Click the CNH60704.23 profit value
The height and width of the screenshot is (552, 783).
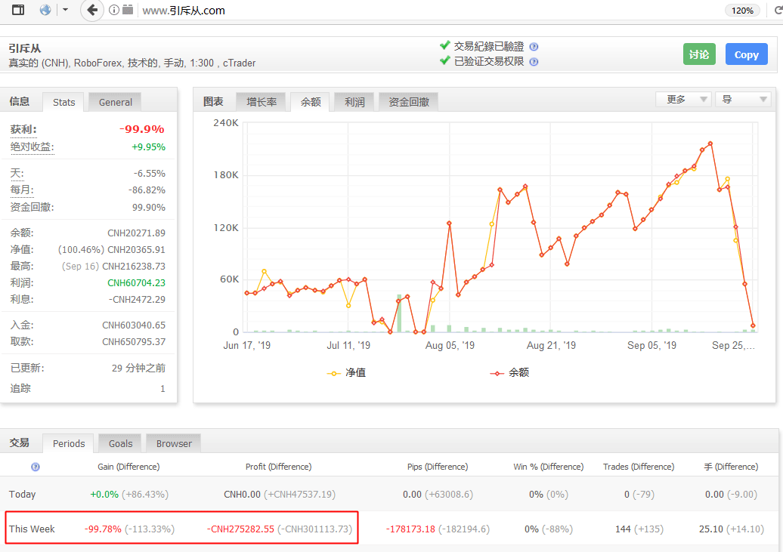coord(136,283)
